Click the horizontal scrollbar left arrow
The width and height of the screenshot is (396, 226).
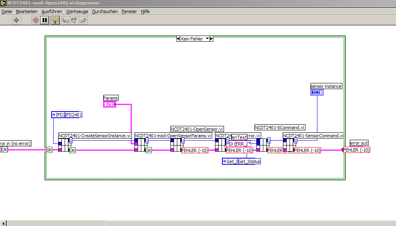coord(3,223)
